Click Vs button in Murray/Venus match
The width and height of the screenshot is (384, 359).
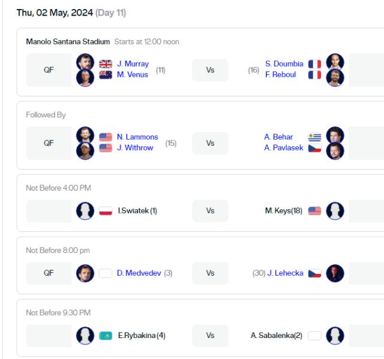tap(210, 70)
